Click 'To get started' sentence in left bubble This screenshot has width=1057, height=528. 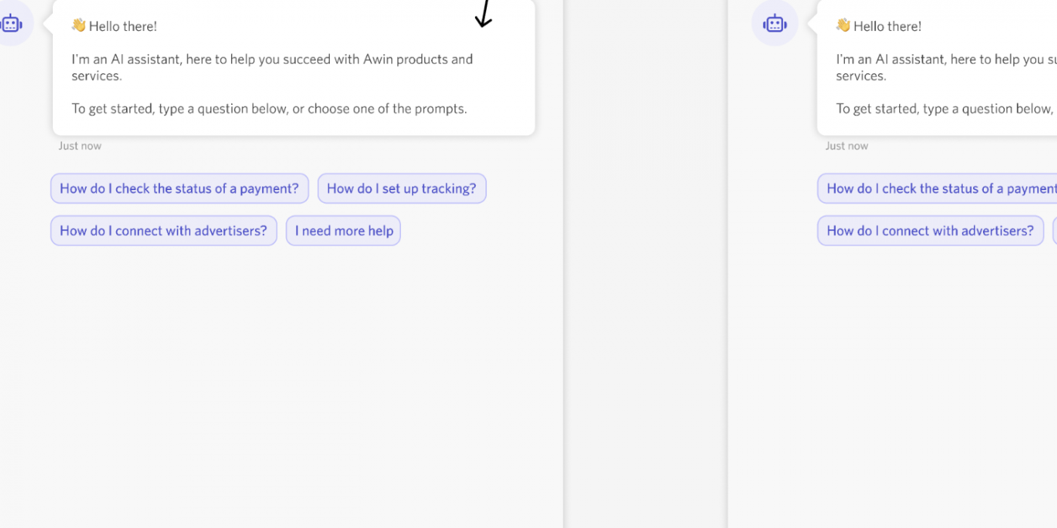[x=269, y=109]
